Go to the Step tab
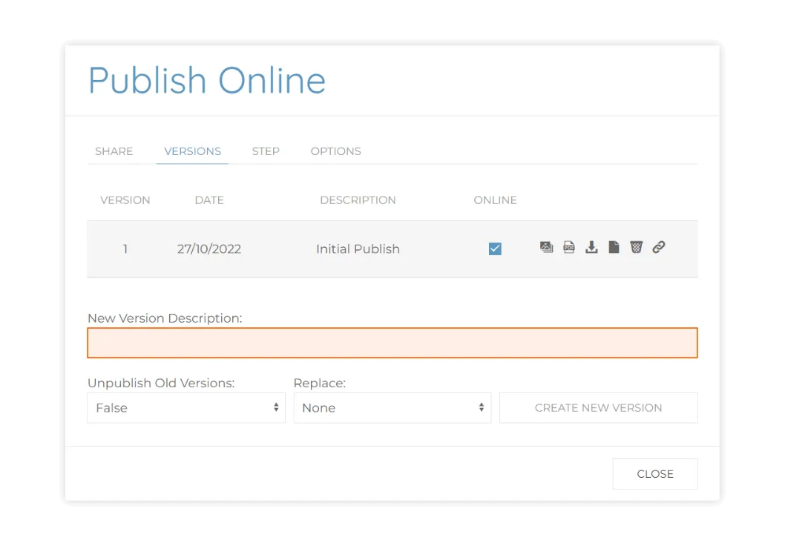785x546 pixels. 266,151
